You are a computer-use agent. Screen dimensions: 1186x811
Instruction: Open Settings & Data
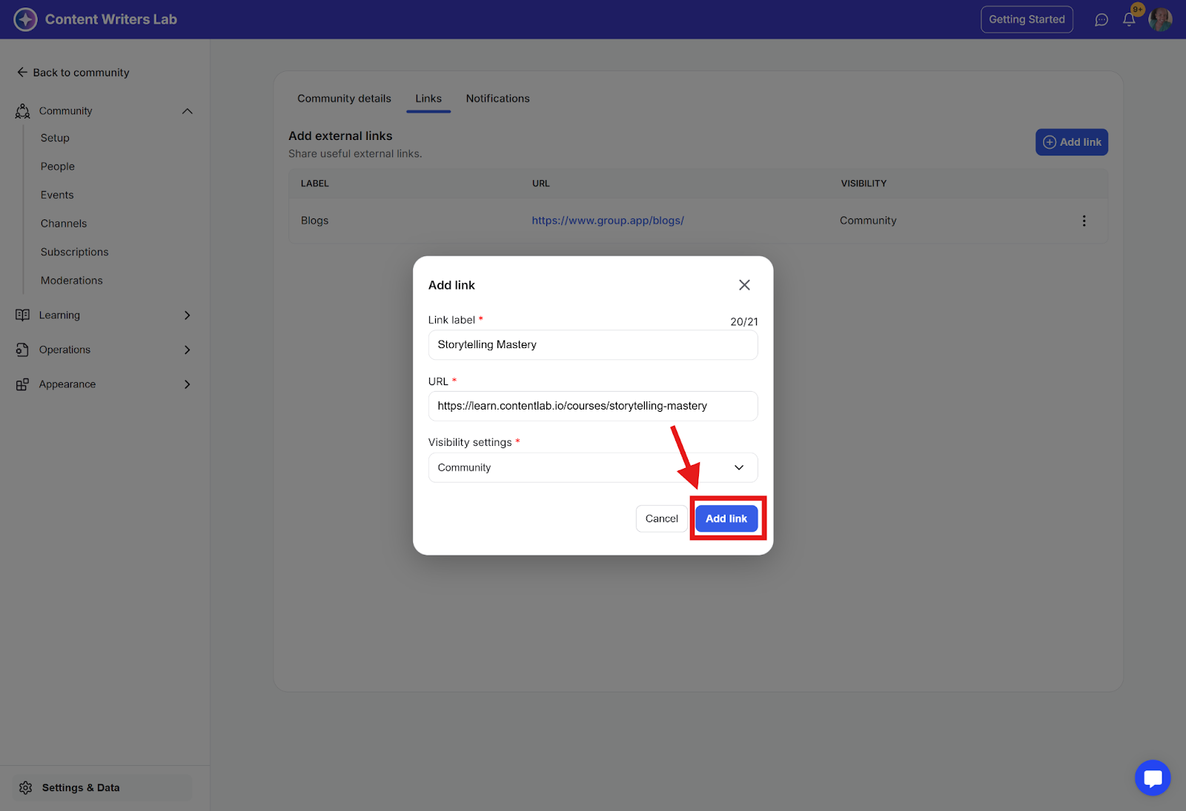pos(102,788)
